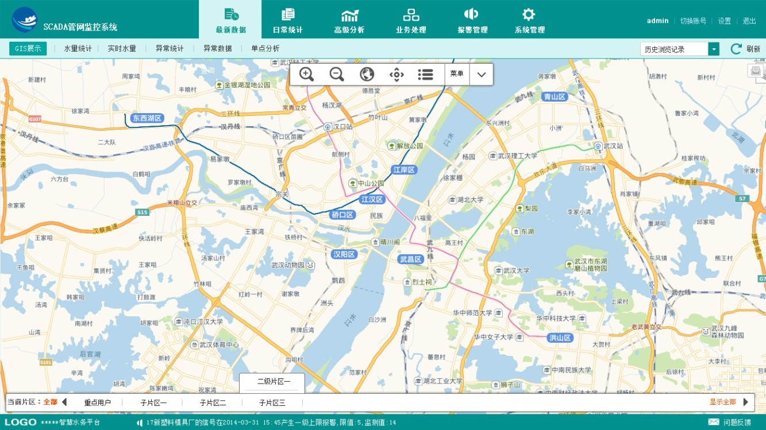Click the 切换账号 link
Viewport: 766px width, 430px height.
click(693, 21)
